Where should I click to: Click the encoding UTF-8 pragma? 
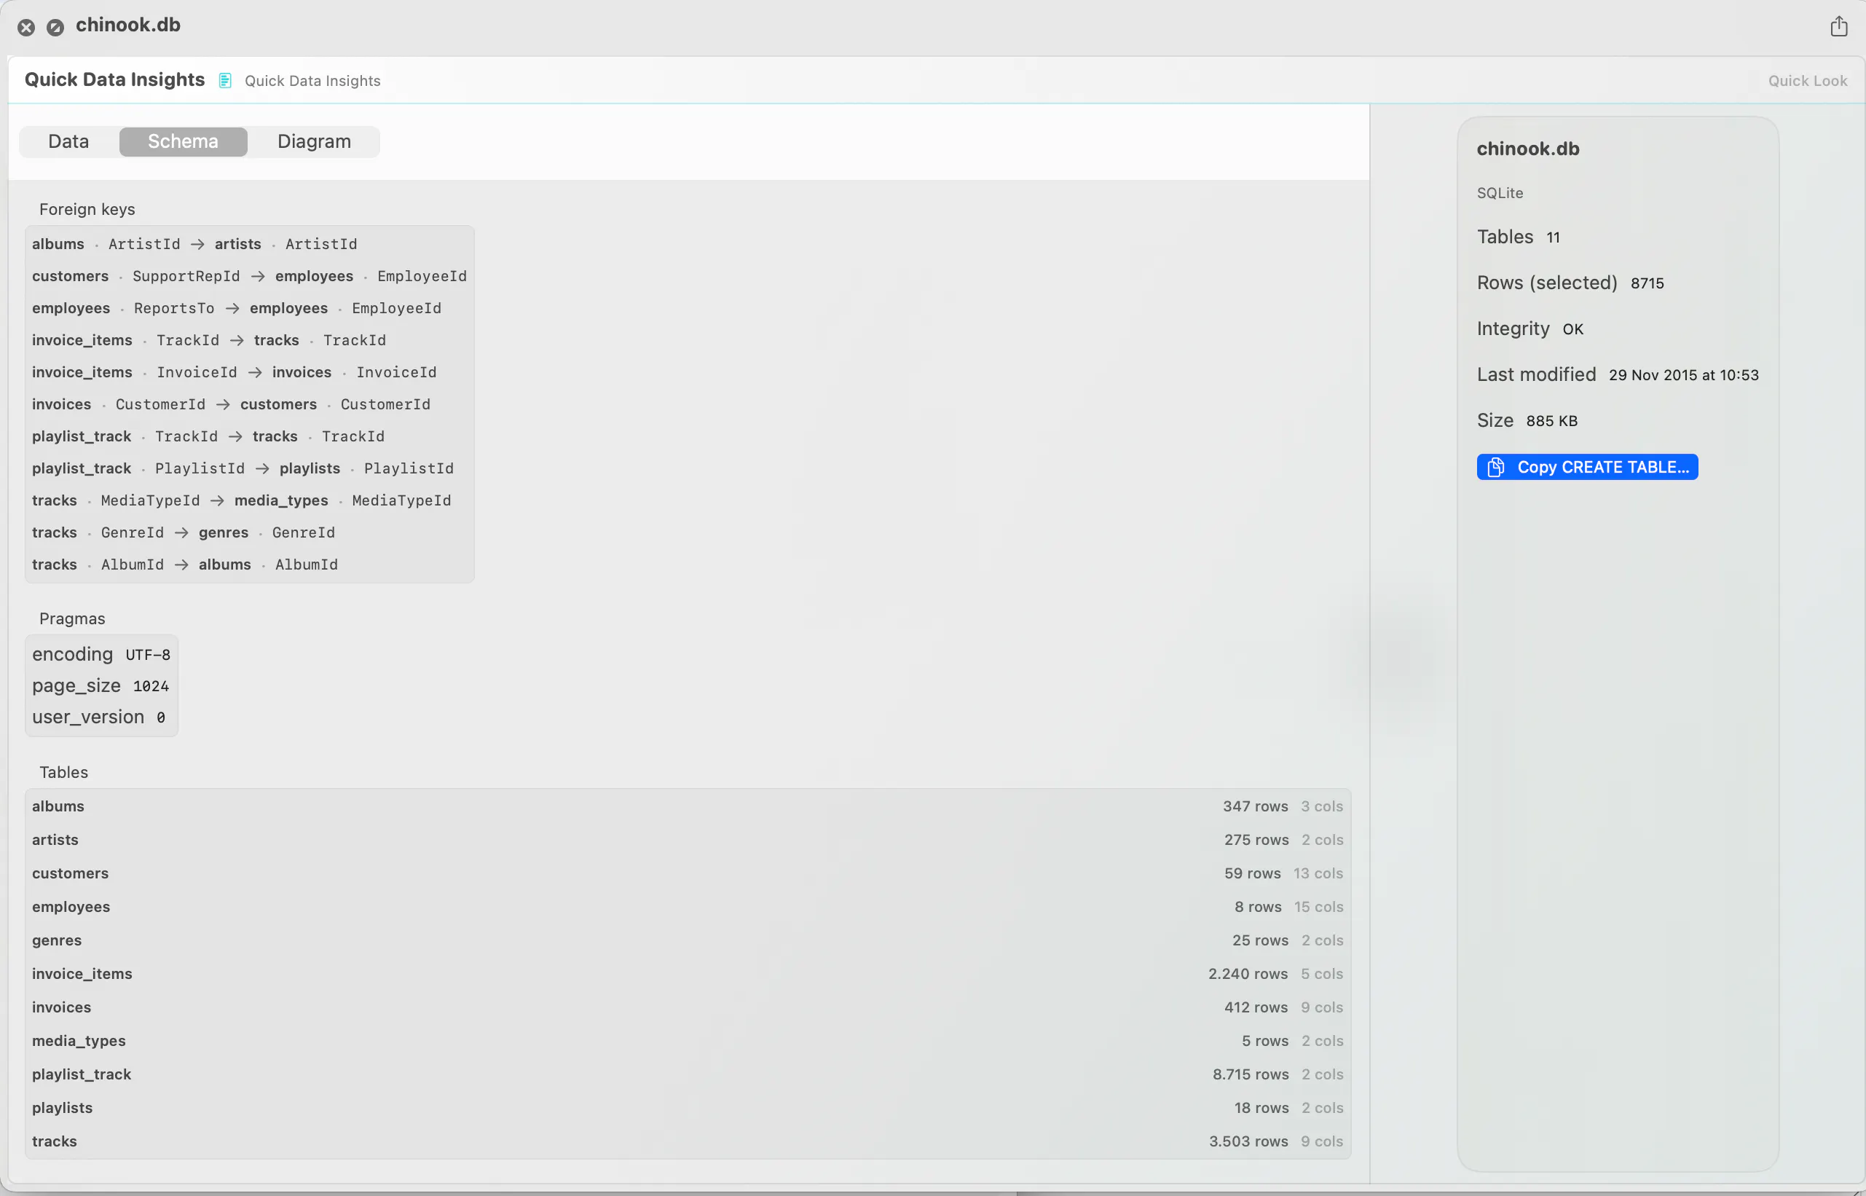(x=101, y=654)
